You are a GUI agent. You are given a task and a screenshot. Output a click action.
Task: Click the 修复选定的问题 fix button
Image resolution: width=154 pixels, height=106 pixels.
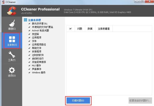tap(140, 101)
